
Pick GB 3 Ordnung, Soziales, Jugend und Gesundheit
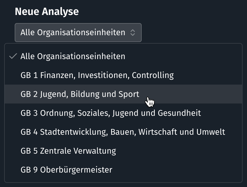[x=111, y=113]
